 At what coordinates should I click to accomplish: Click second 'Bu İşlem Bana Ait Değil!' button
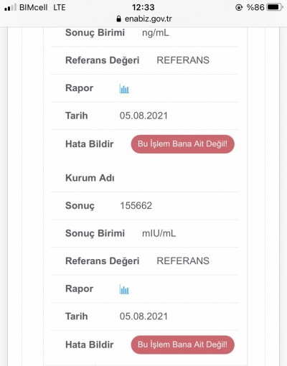pos(182,344)
